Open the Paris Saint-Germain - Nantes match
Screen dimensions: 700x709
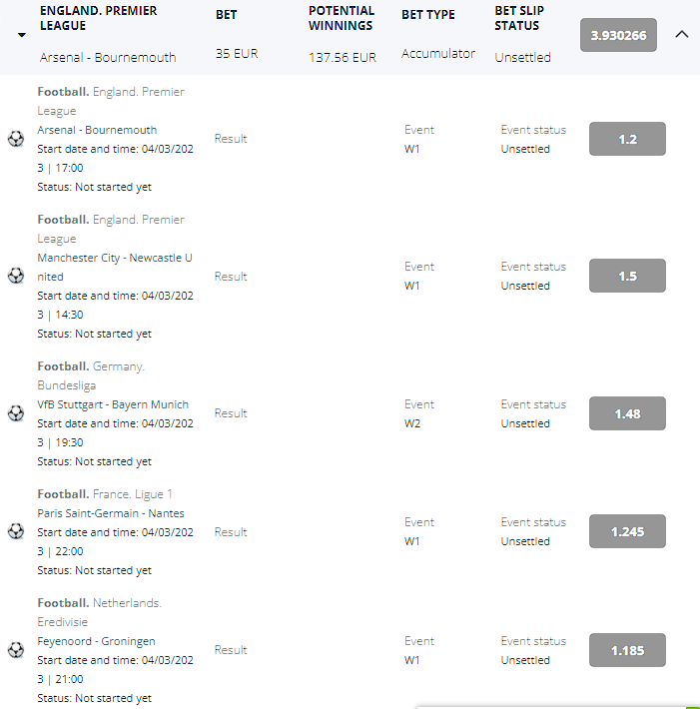pos(111,513)
